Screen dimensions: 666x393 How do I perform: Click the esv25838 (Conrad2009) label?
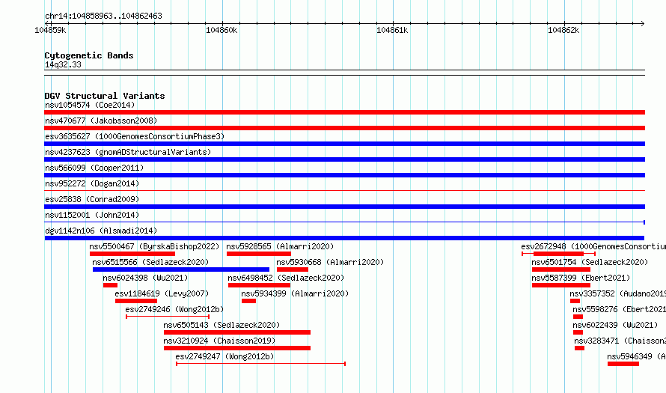pos(92,199)
